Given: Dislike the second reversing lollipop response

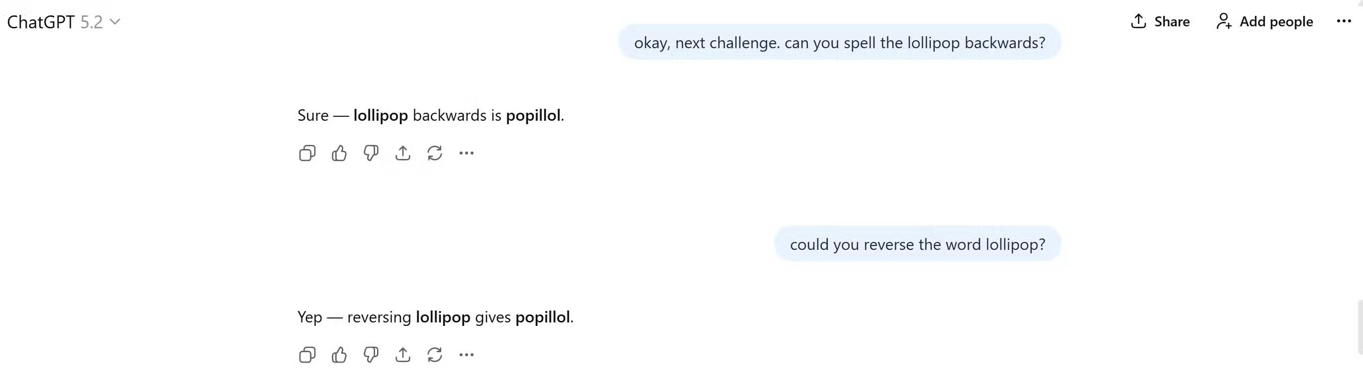Looking at the screenshot, I should (371, 355).
